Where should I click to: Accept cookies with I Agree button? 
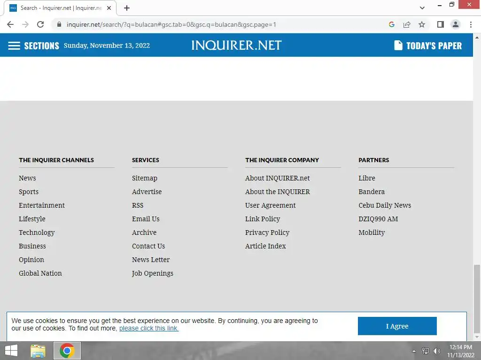click(x=397, y=326)
